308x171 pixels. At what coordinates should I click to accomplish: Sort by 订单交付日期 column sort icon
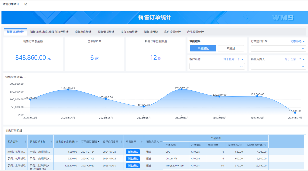121,142
